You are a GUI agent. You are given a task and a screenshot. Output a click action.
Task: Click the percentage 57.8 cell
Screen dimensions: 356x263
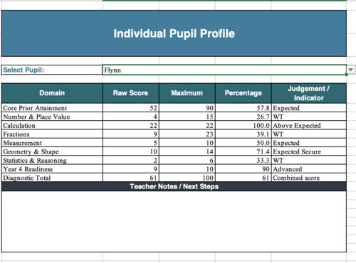coord(244,108)
